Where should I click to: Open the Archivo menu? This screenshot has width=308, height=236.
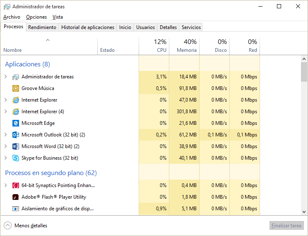12,17
